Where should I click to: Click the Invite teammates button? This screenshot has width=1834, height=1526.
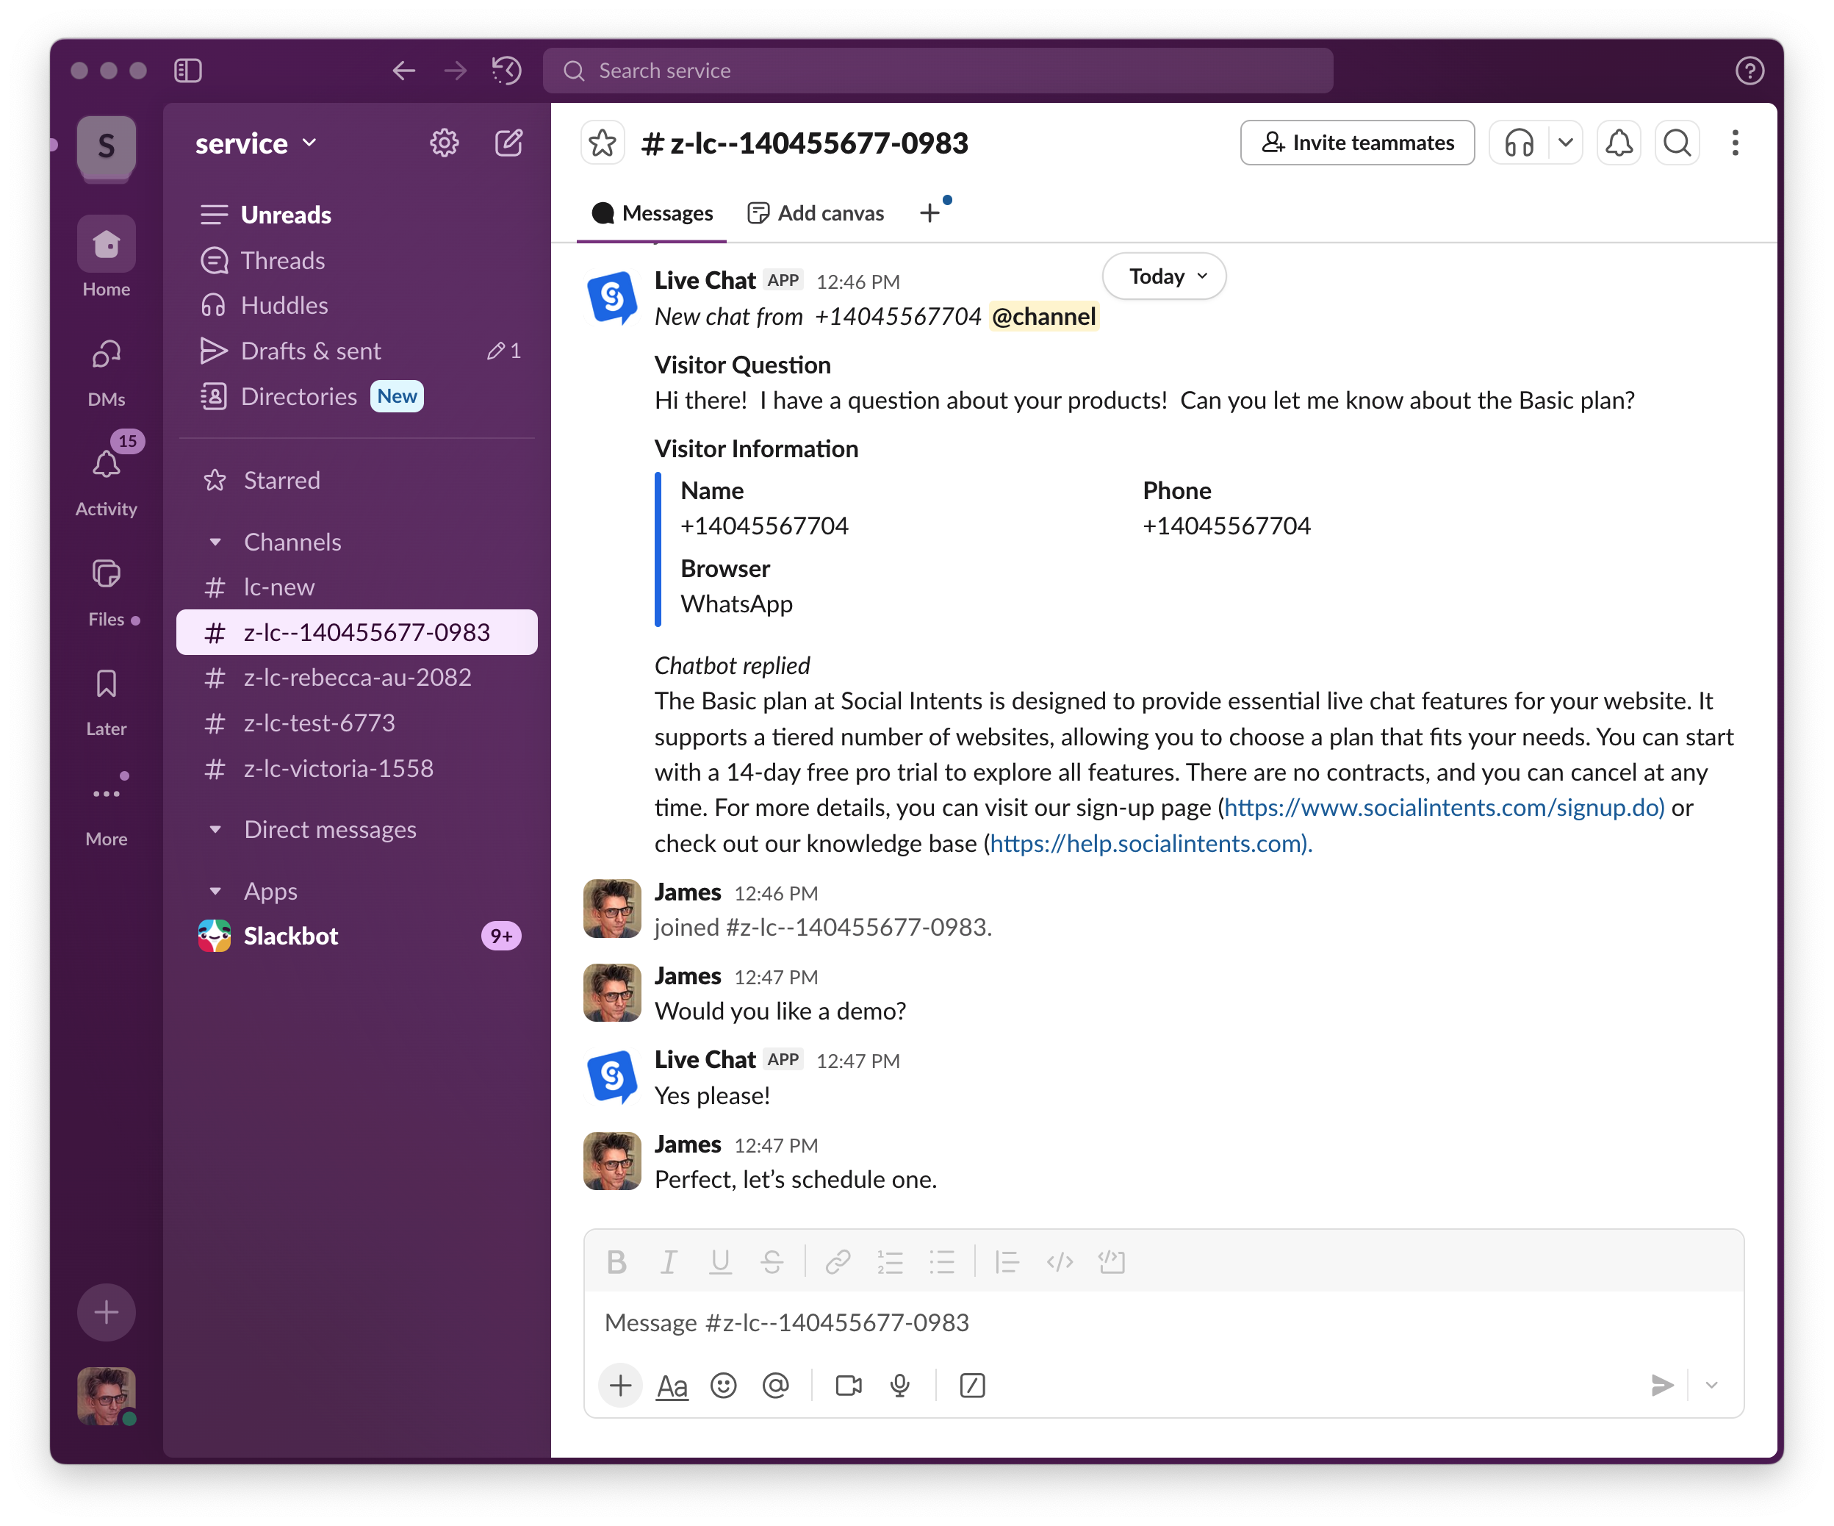(1356, 143)
